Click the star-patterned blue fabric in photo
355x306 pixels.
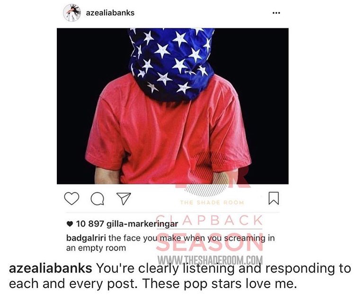click(x=172, y=63)
